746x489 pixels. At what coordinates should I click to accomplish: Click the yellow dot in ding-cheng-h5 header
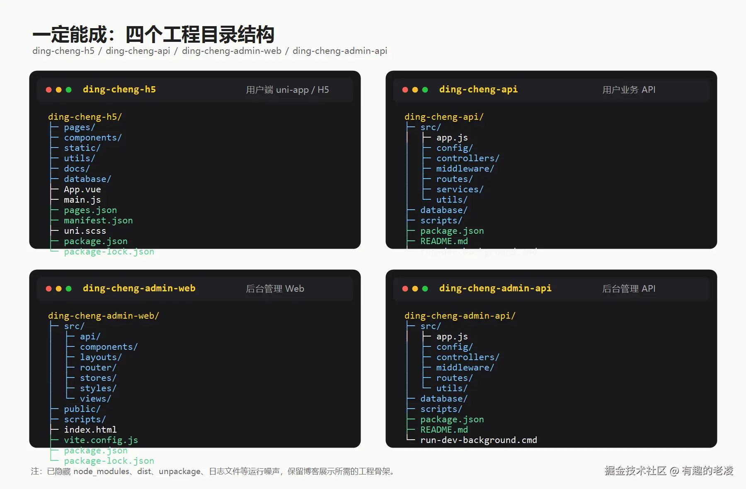59,90
